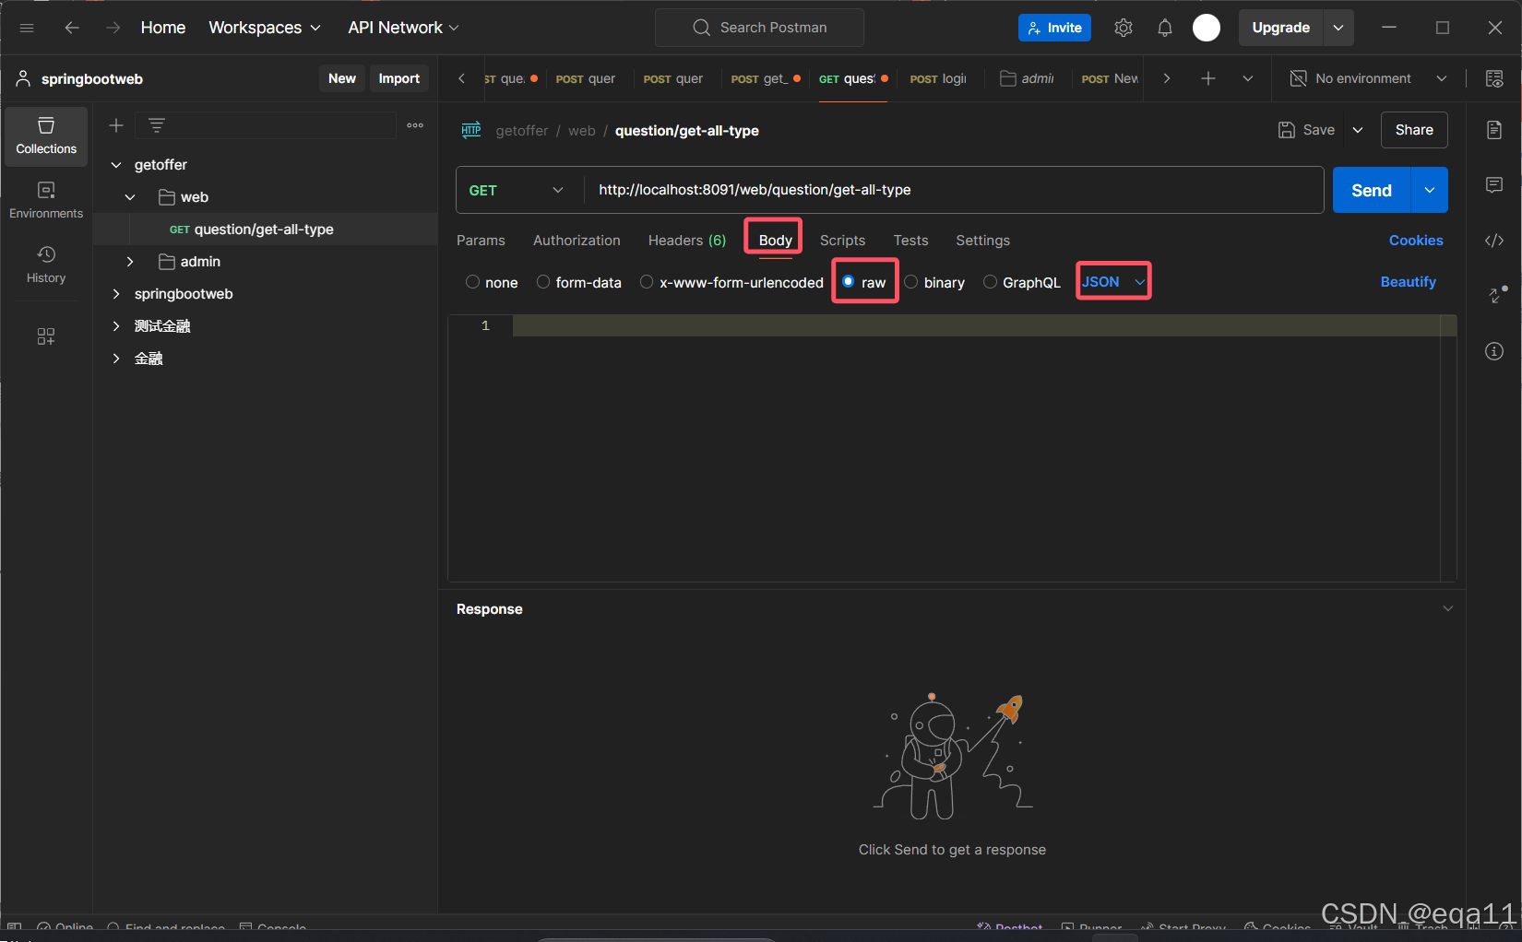Click the Send button
Viewport: 1522px width, 942px height.
[x=1371, y=190]
